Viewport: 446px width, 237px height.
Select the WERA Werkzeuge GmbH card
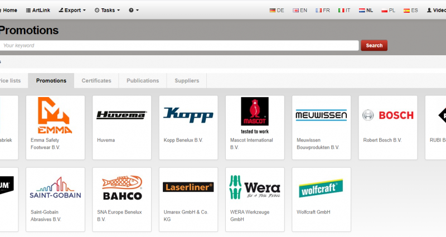click(255, 199)
